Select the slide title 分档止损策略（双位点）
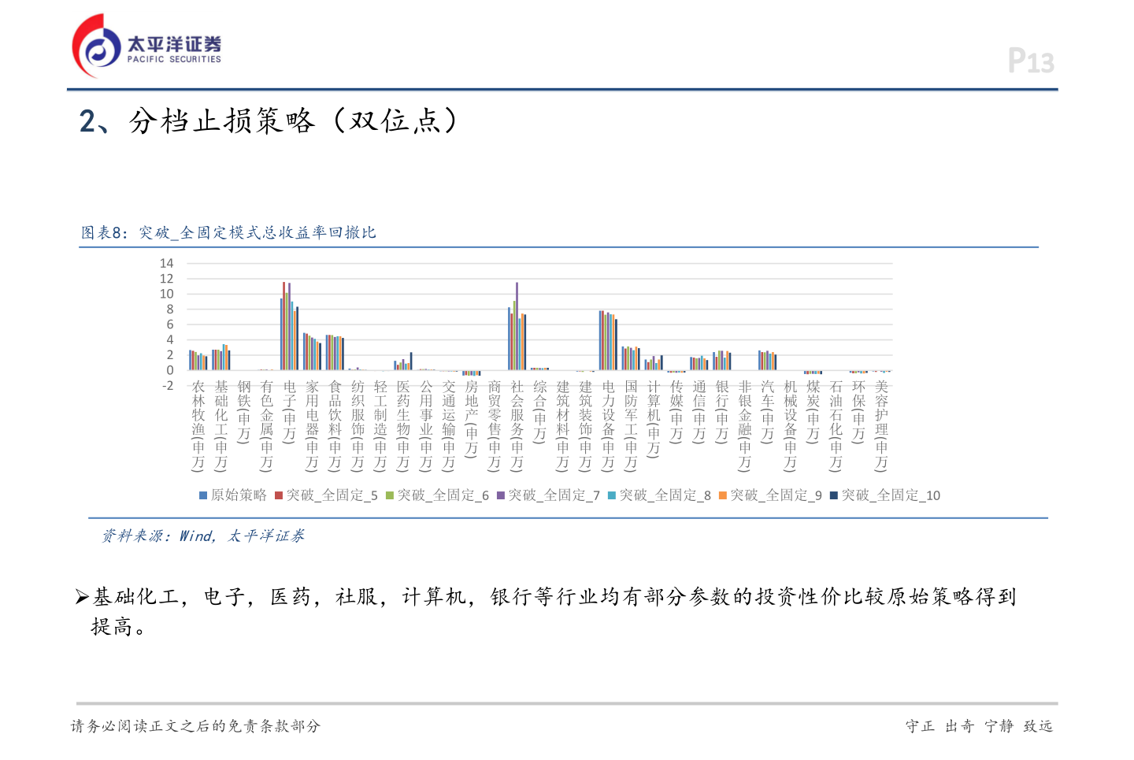The image size is (1134, 760). (268, 120)
